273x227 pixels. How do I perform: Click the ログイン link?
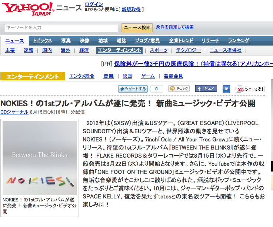point(94,4)
